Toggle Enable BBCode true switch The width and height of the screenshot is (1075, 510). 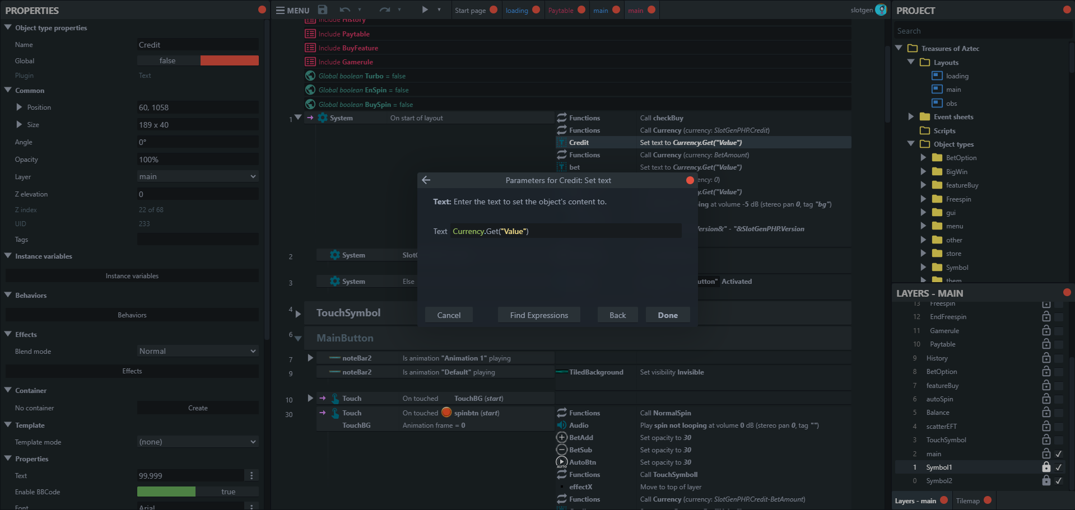[x=198, y=492]
